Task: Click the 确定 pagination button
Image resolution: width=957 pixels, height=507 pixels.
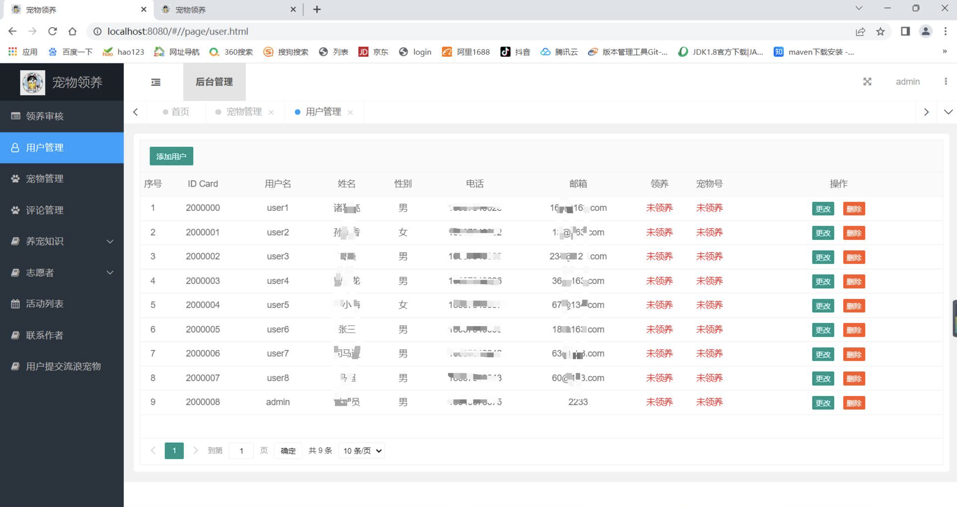Action: pos(288,451)
